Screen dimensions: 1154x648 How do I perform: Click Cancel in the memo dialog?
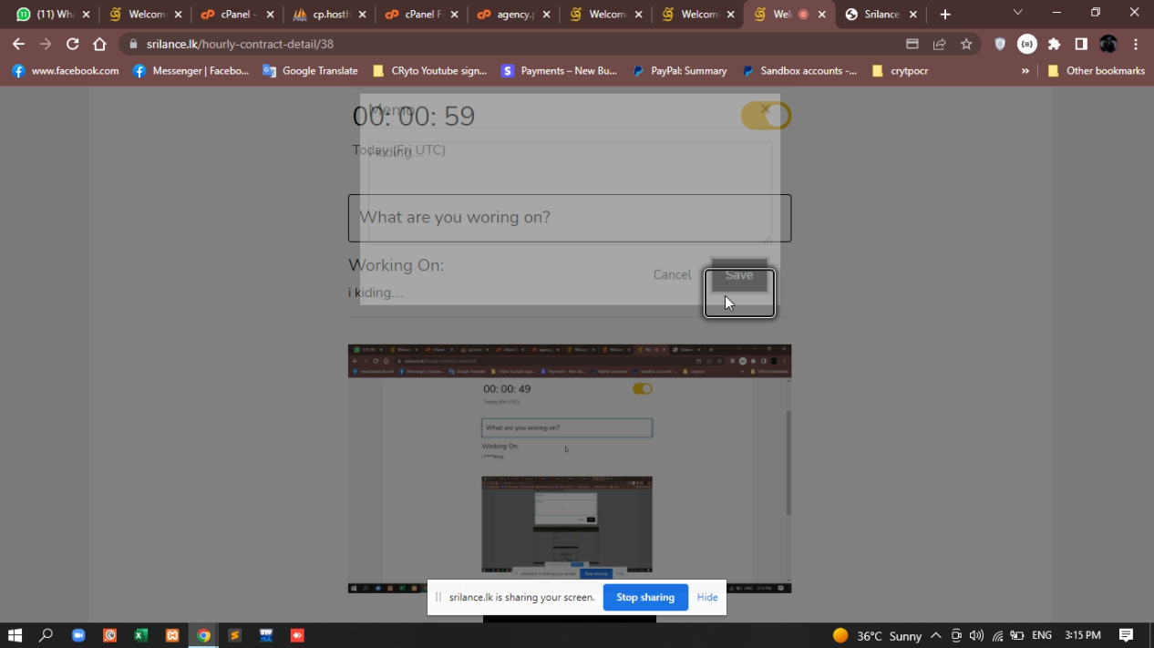[672, 275]
